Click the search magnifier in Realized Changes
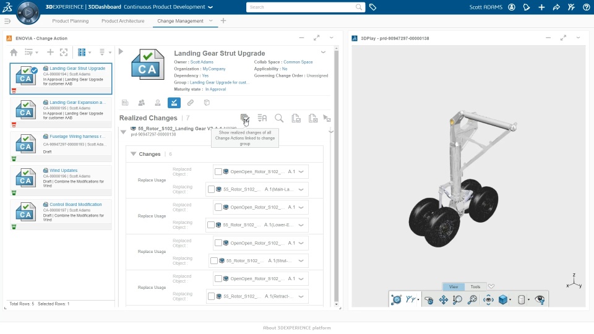594x334 pixels. [x=279, y=118]
